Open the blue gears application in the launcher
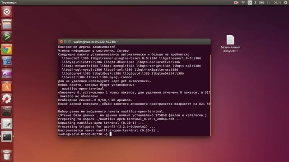 [7, 62]
